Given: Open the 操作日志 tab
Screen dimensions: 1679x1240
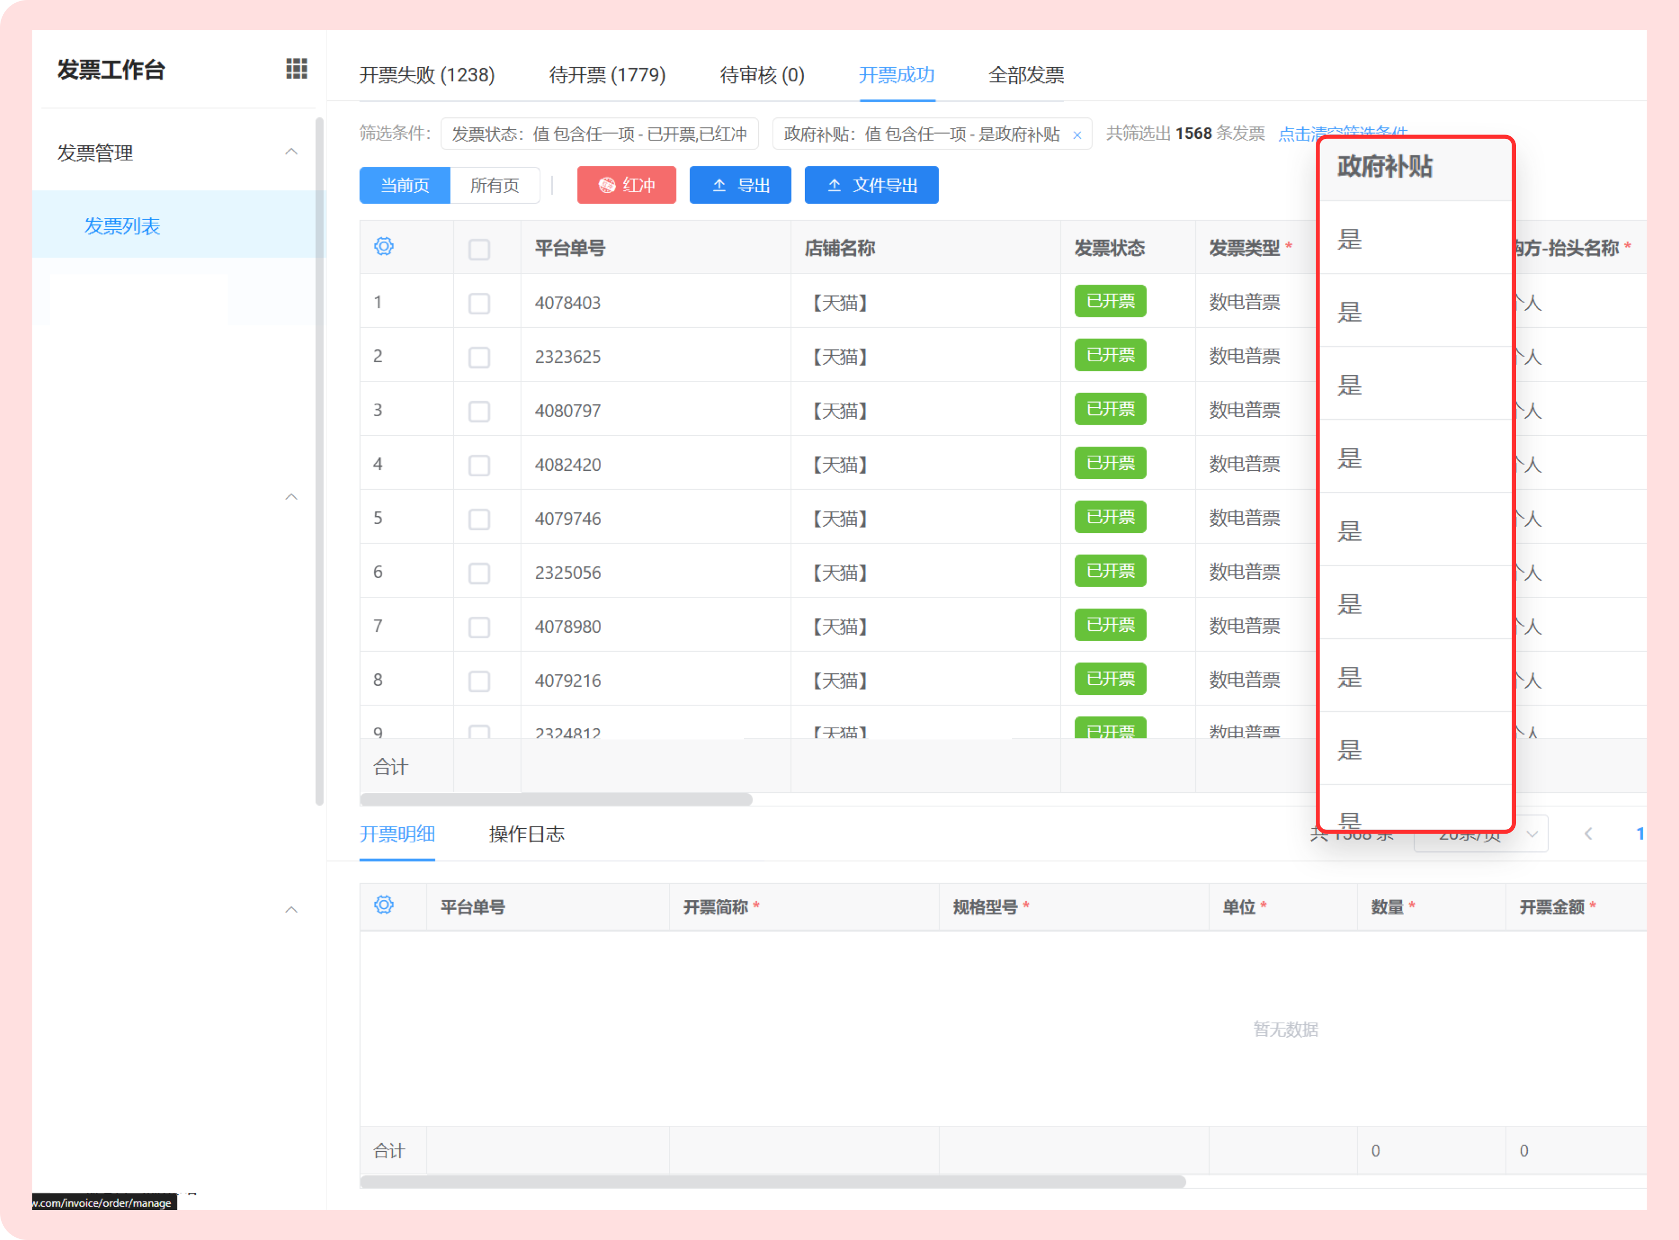Looking at the screenshot, I should pos(526,834).
